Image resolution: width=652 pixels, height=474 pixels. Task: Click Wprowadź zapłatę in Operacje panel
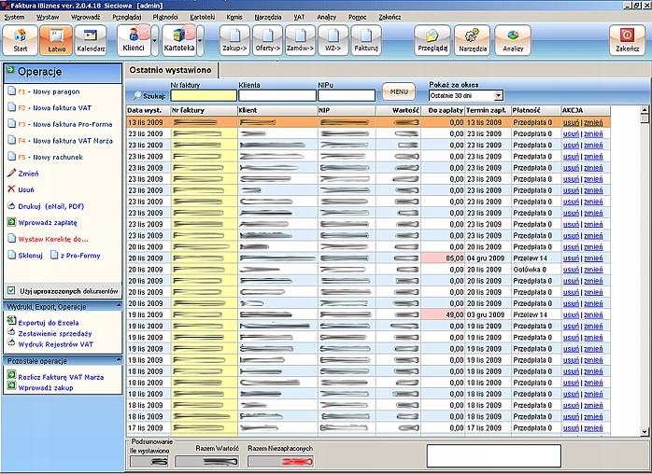click(x=47, y=222)
